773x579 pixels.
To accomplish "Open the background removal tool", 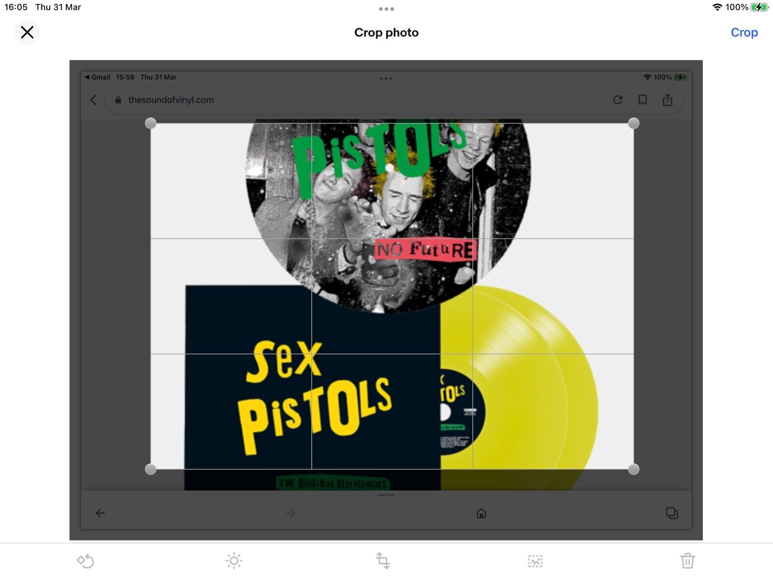I will (x=535, y=561).
